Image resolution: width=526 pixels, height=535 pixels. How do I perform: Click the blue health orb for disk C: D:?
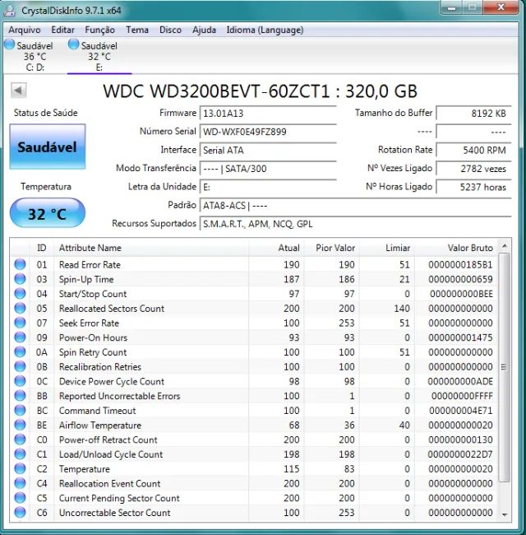(x=10, y=44)
